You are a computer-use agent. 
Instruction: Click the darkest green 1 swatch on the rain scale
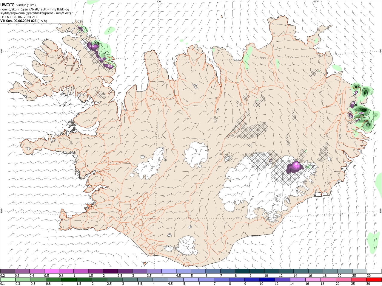pyautogui.click(x=69, y=279)
